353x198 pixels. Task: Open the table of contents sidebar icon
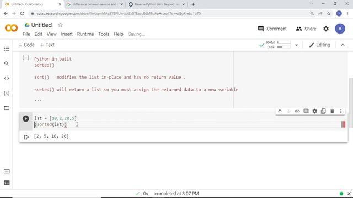pos(7,49)
